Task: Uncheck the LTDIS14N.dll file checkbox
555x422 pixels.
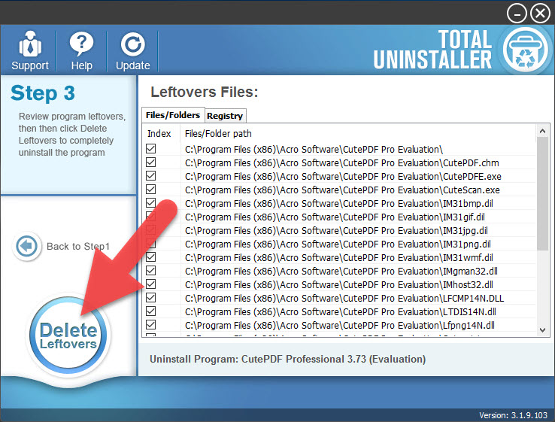Action: tap(151, 311)
